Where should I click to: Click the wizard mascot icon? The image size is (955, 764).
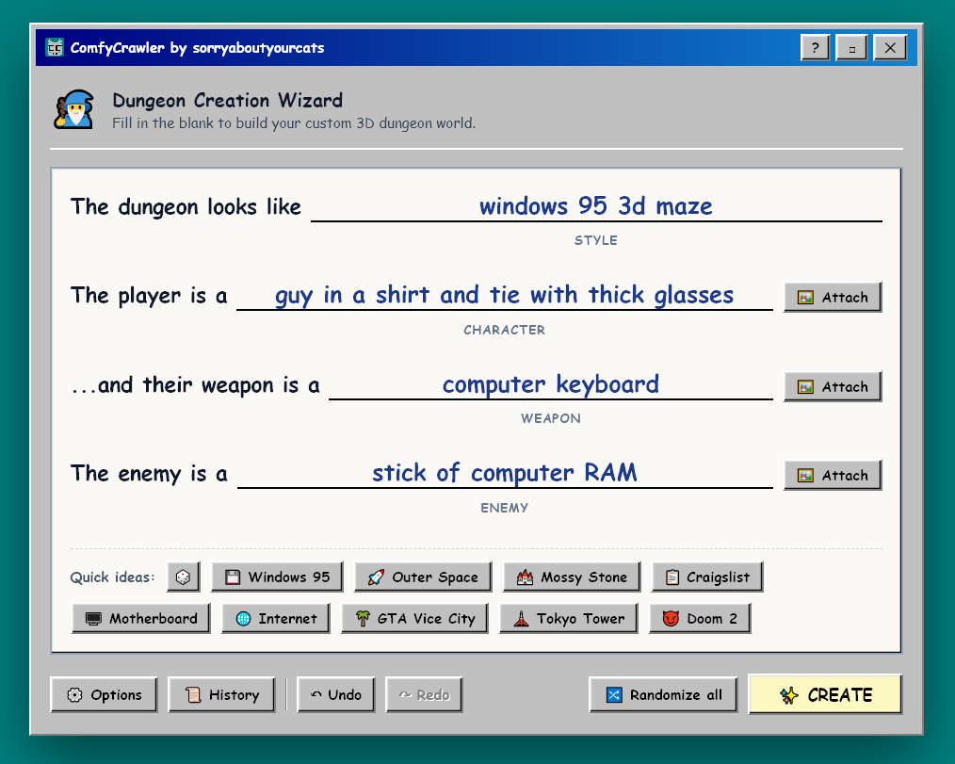click(x=74, y=109)
